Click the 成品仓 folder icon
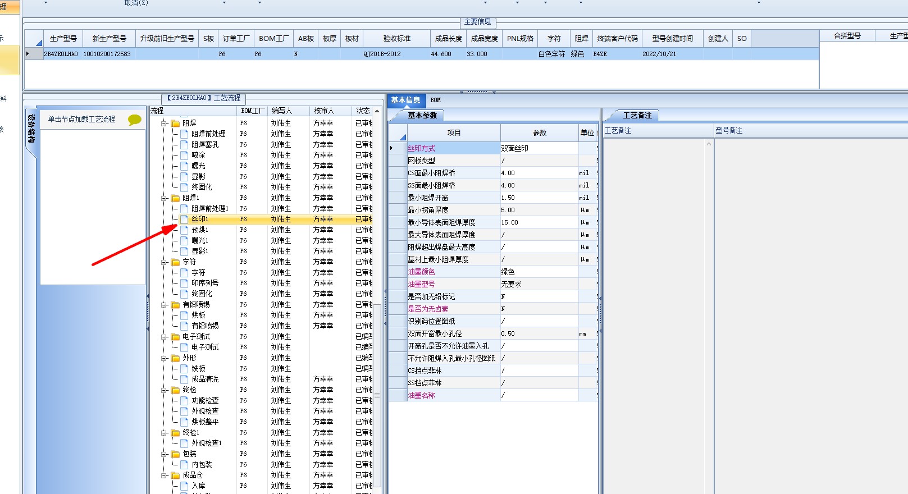Screen dimensions: 908x494 tap(175, 475)
